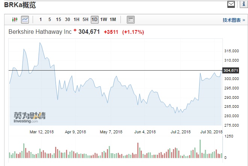
Task: Select the 15 minute interval
Action: coord(59,20)
